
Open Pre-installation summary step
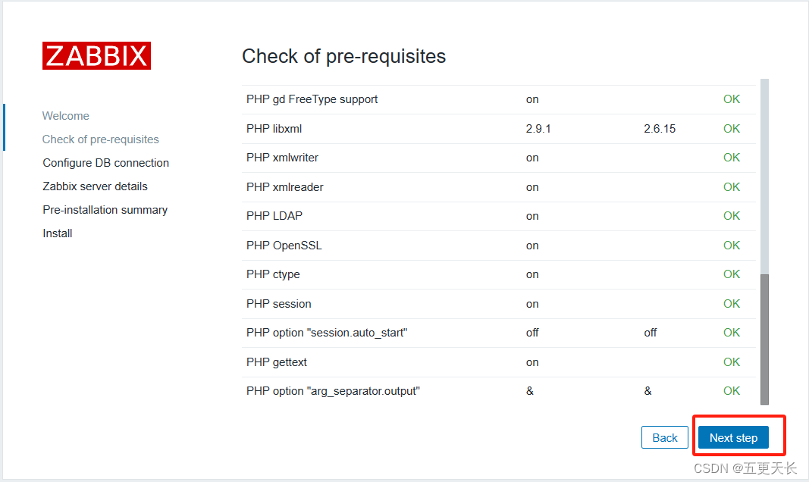click(105, 210)
